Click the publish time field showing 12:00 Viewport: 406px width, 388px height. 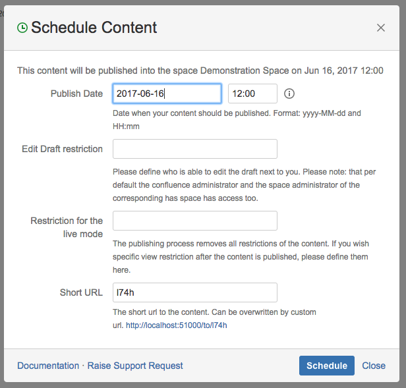pyautogui.click(x=252, y=94)
